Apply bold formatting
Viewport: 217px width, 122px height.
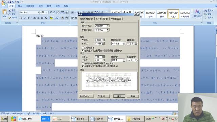tap(21, 18)
